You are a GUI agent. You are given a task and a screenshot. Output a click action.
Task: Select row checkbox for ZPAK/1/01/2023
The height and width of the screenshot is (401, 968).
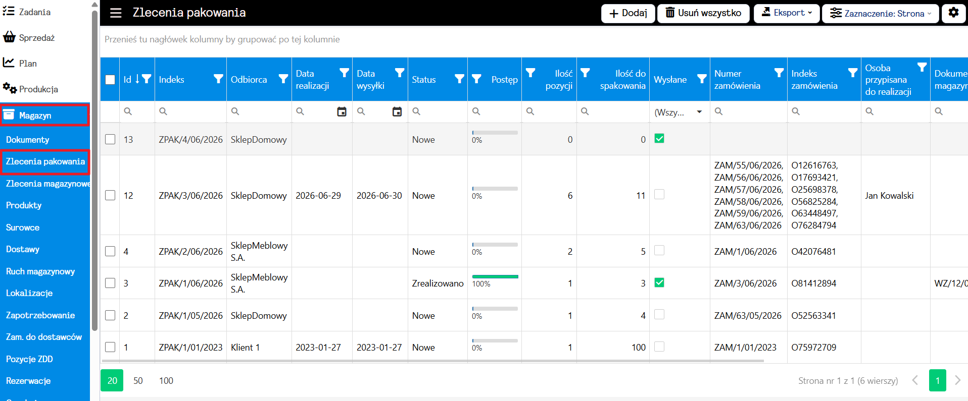(110, 347)
